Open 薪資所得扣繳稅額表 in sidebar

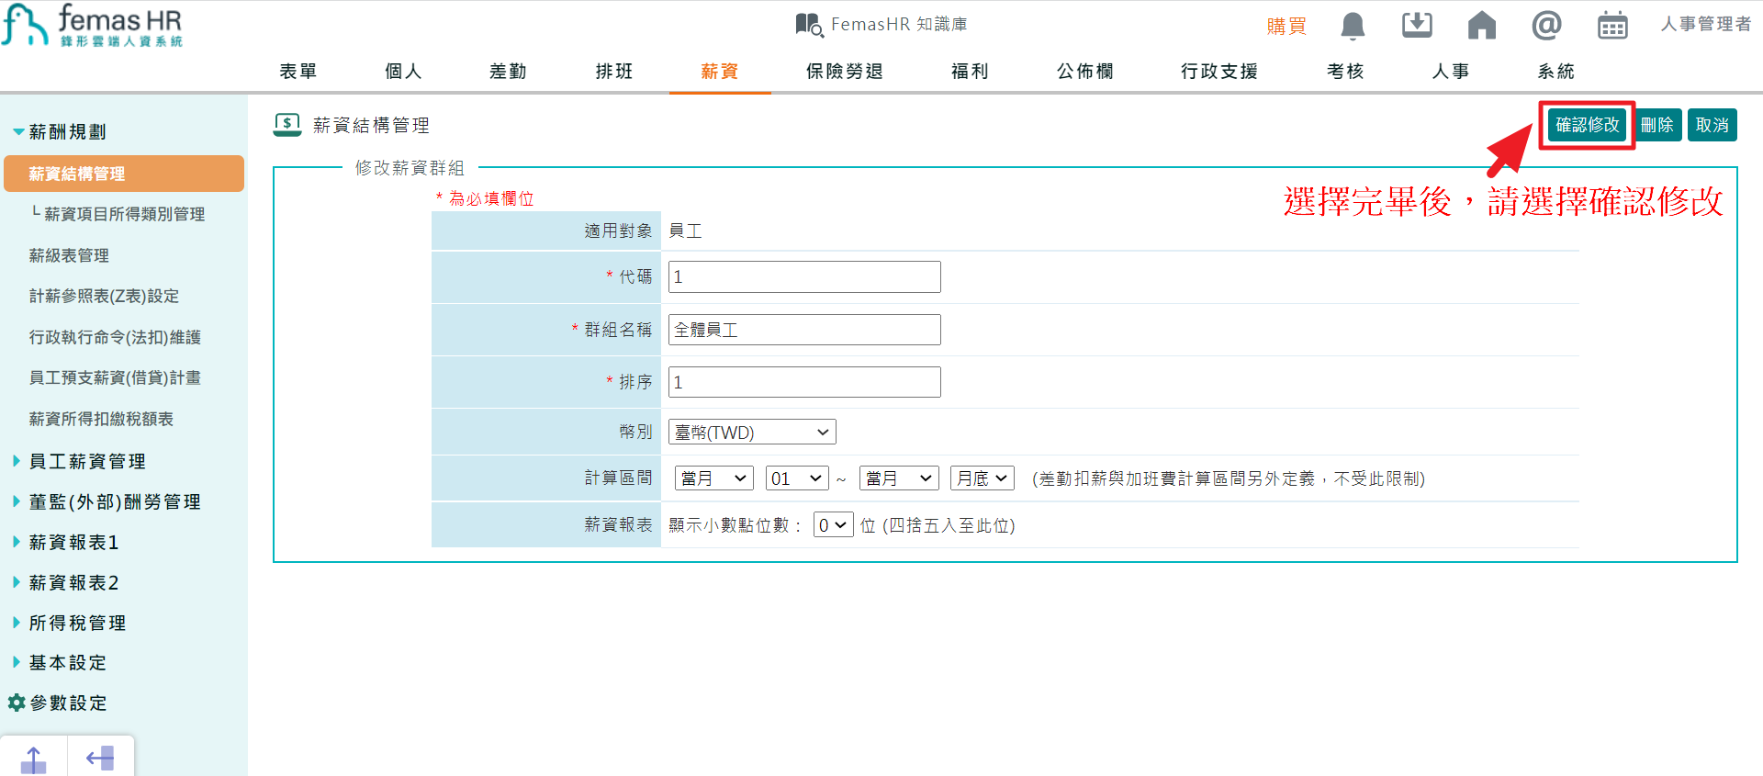coord(101,419)
